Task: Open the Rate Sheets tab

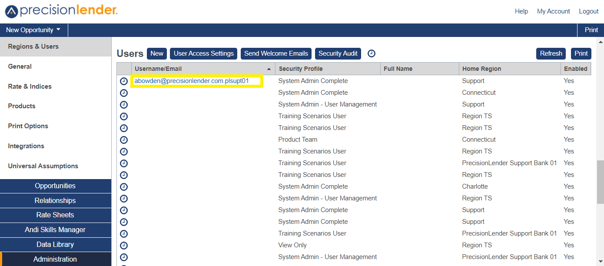Action: (x=56, y=215)
